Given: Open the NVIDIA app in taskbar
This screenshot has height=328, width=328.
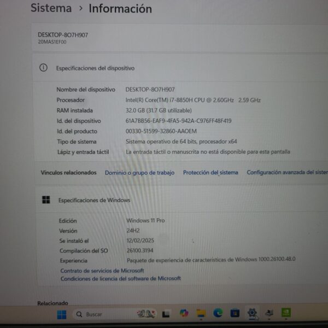Looking at the screenshot, I should (286, 312).
